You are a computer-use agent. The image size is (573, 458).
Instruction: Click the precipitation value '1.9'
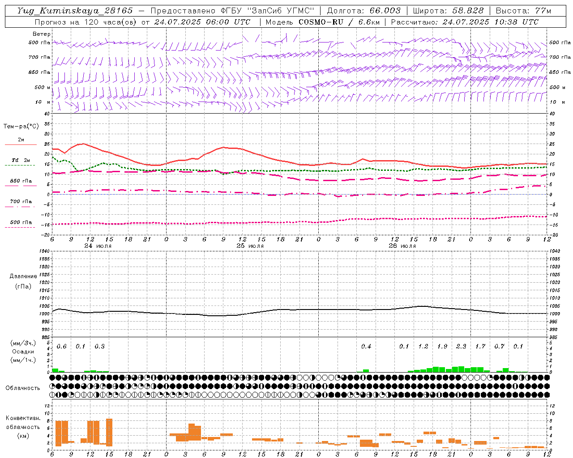[442, 347]
